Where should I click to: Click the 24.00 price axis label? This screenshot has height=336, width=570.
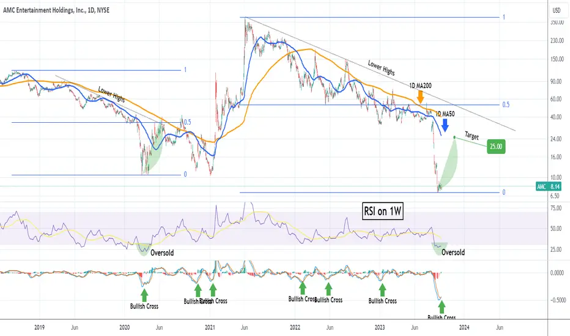pyautogui.click(x=556, y=139)
